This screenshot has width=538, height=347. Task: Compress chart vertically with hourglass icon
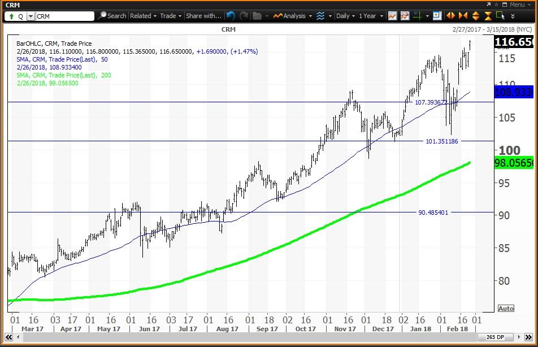point(488,16)
